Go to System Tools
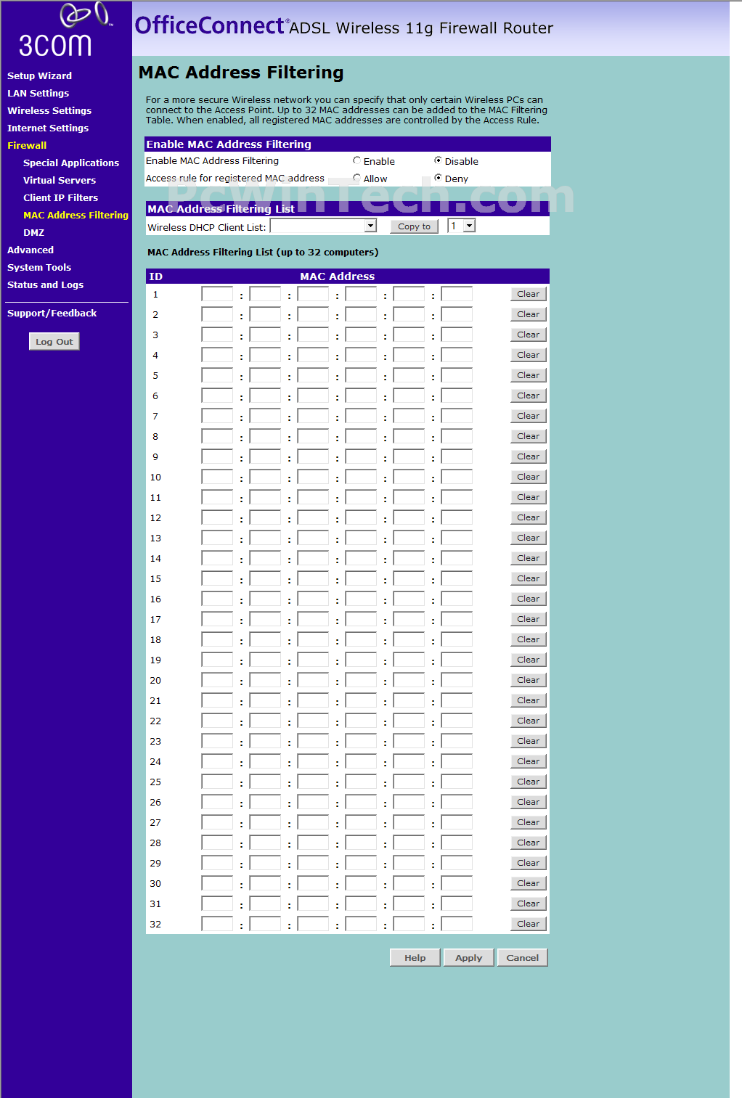This screenshot has width=742, height=1098. pyautogui.click(x=39, y=267)
